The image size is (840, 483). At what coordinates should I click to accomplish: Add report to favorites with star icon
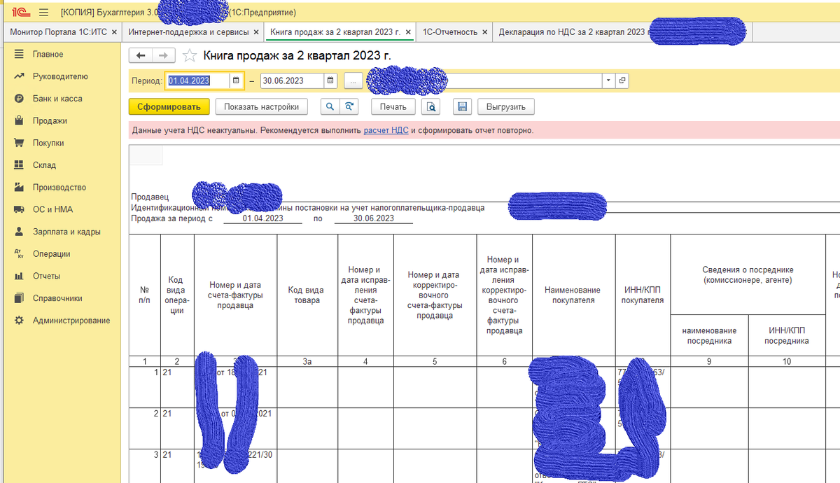click(188, 55)
